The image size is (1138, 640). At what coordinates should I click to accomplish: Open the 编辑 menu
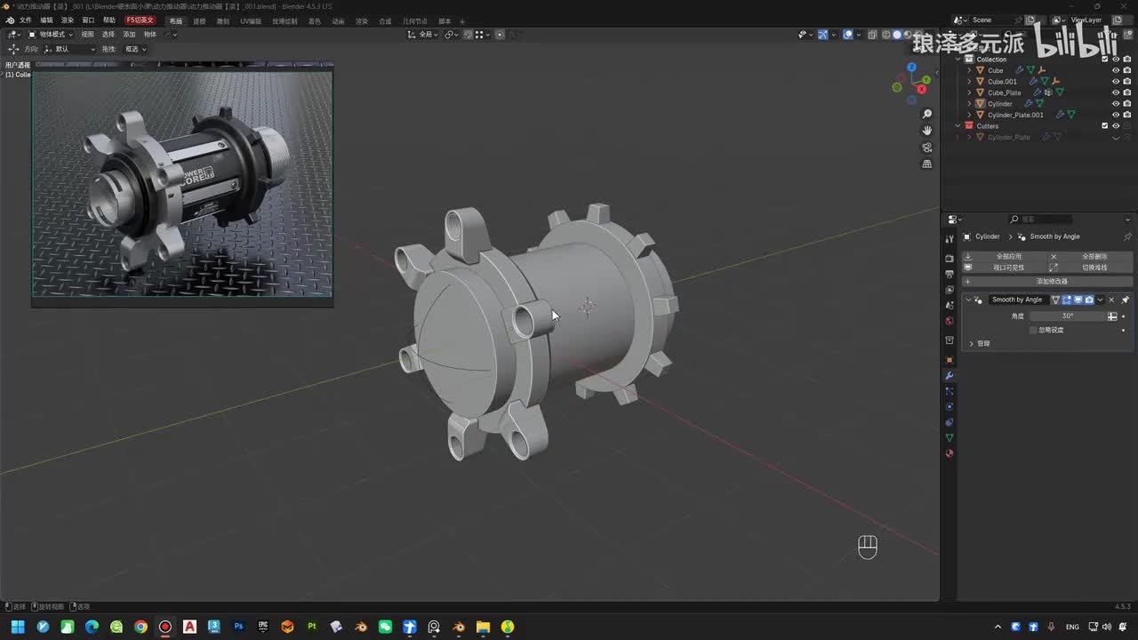pos(46,20)
